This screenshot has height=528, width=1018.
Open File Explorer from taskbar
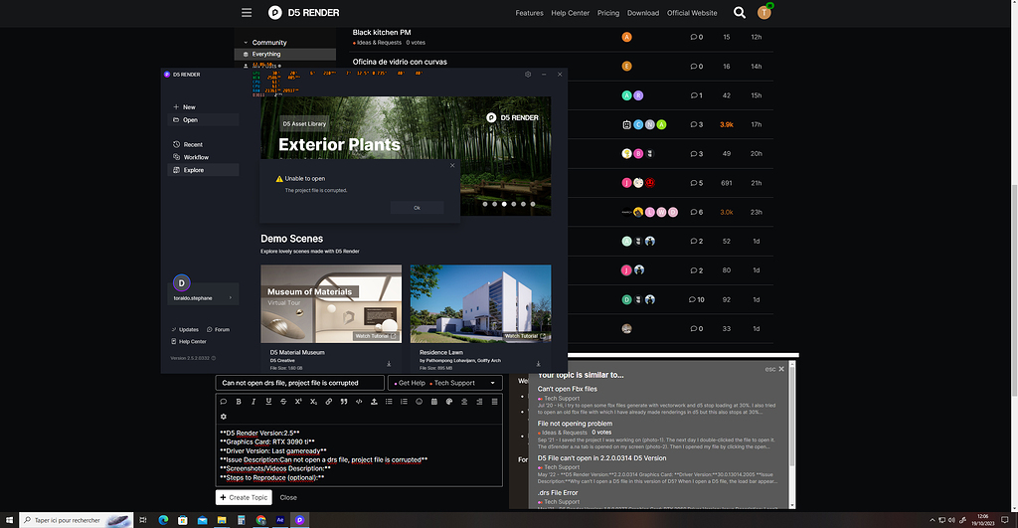[222, 520]
